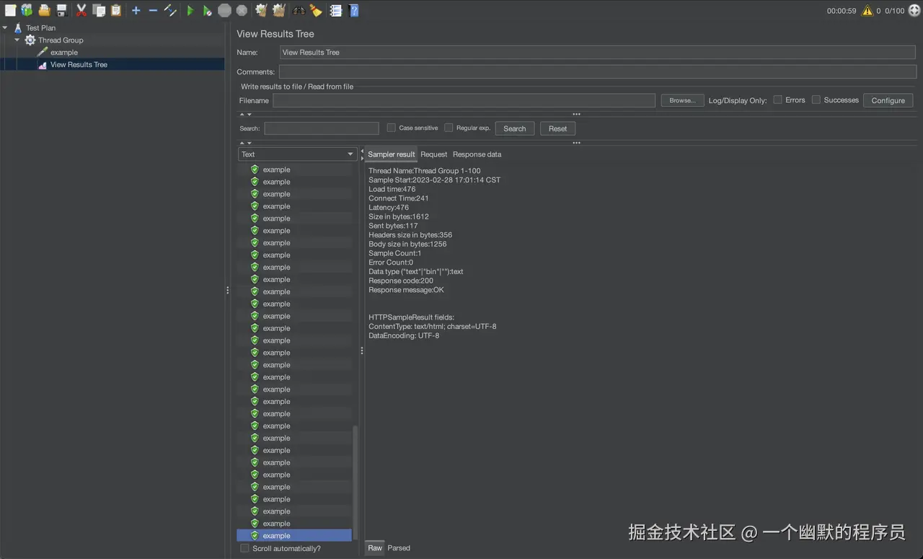
Task: Enable the Errors only checkbox
Action: pos(778,100)
